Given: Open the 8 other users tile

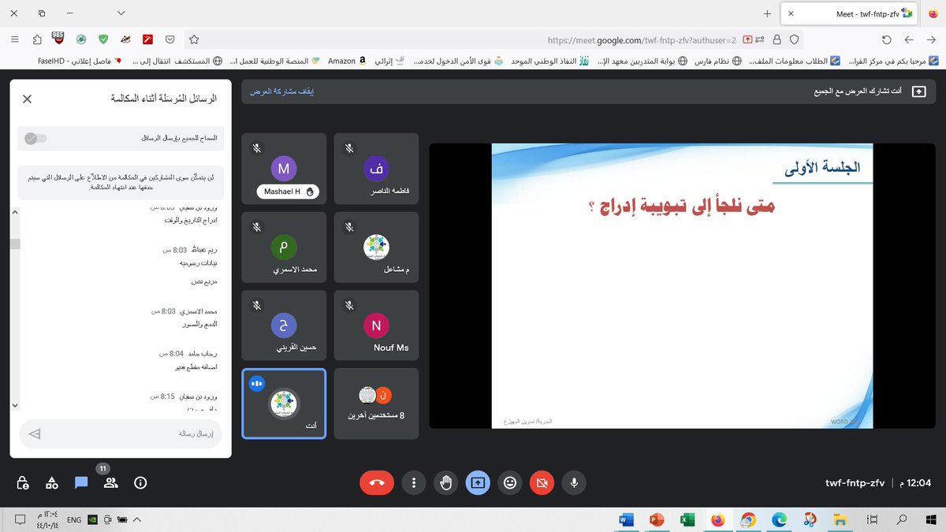Looking at the screenshot, I should point(376,404).
